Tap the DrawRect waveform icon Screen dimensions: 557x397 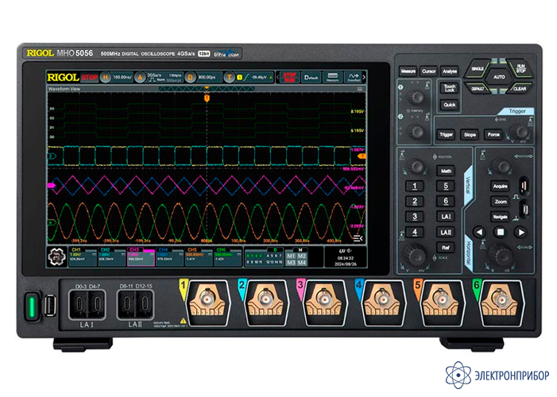[x=354, y=77]
